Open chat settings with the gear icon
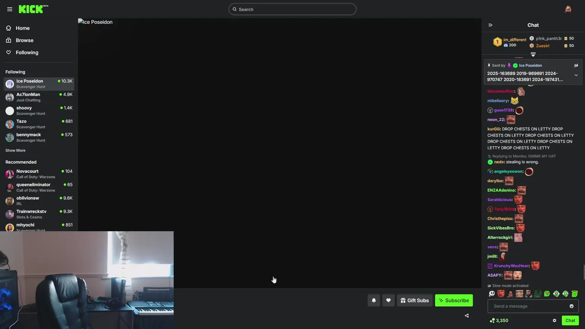Image resolution: width=585 pixels, height=329 pixels. [x=554, y=320]
